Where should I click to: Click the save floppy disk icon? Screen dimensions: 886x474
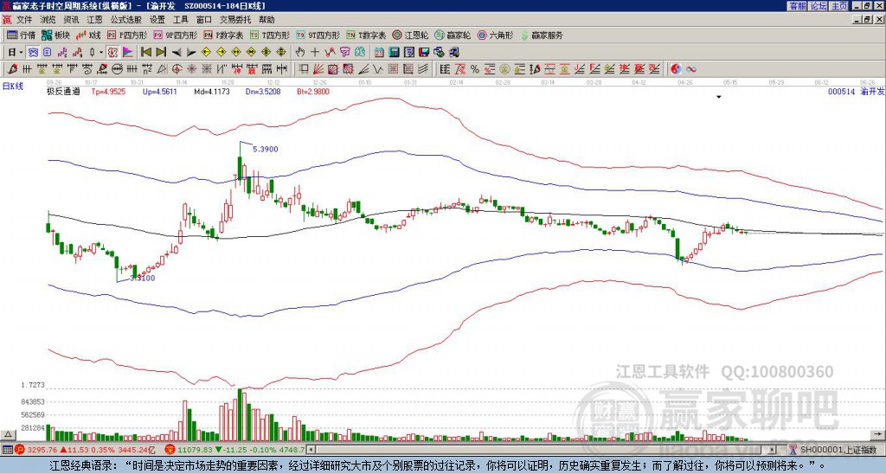tap(424, 53)
